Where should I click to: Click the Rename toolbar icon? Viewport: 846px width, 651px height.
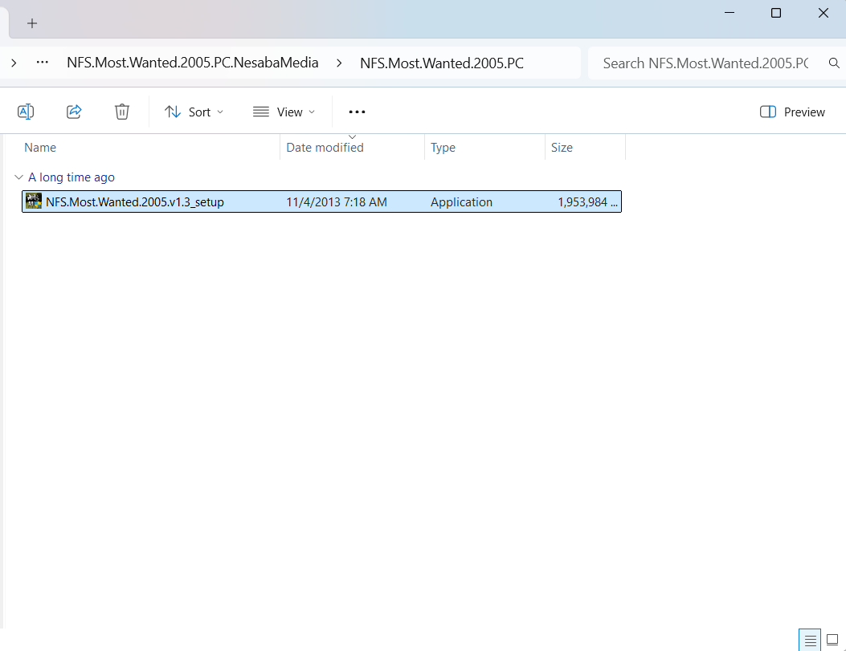pos(26,112)
